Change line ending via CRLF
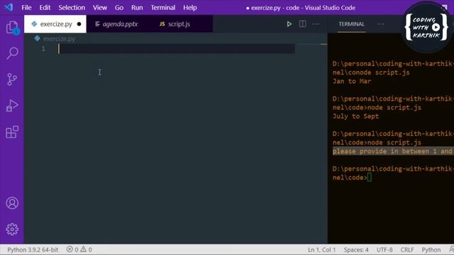Viewport: 454px width, 255px height. tap(407, 249)
